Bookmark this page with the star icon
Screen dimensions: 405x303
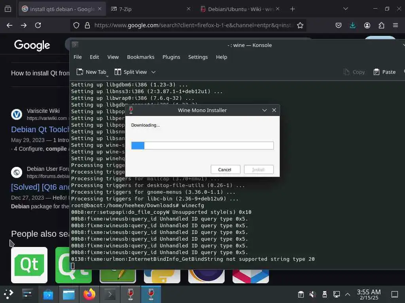click(300, 25)
